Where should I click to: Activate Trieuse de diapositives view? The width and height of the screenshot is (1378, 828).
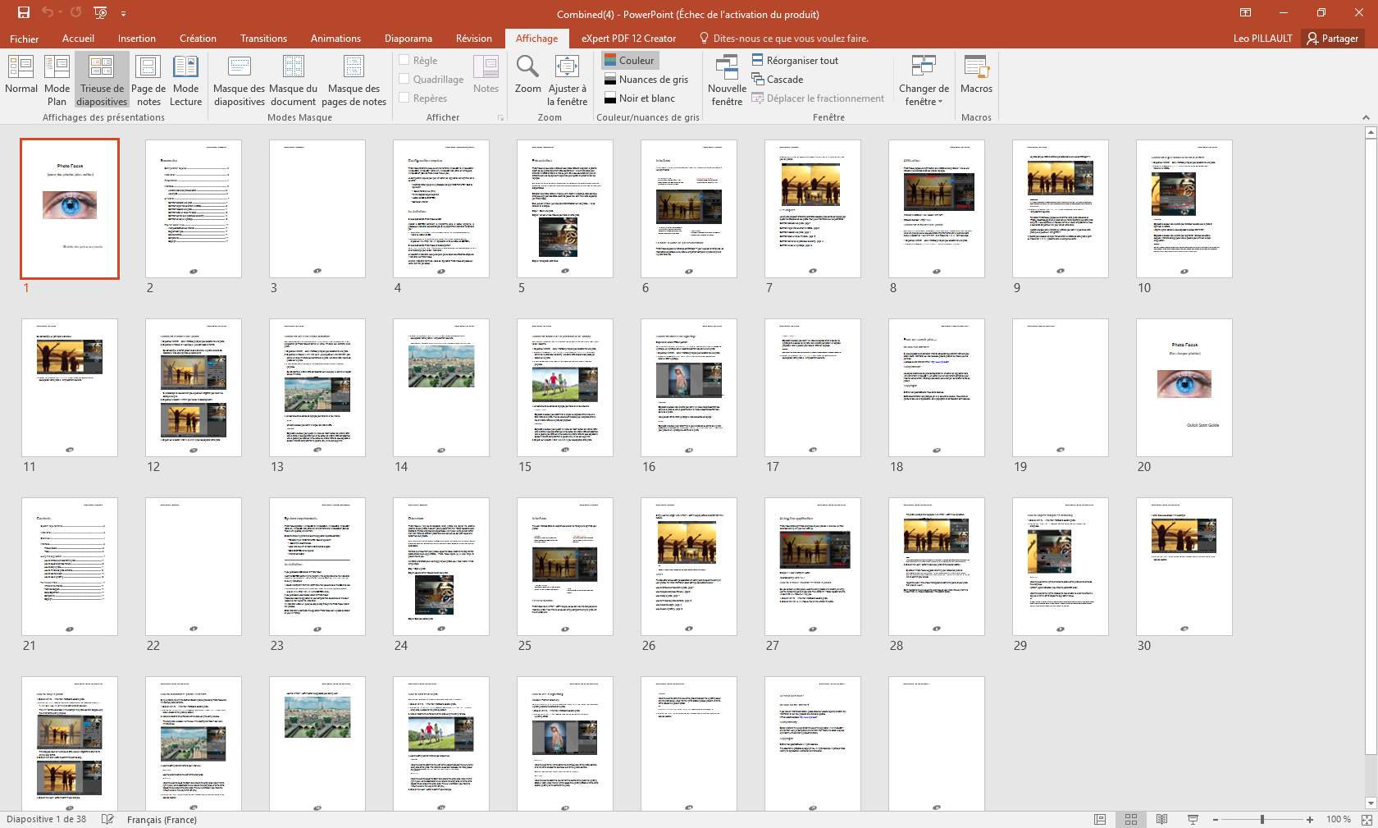click(x=102, y=80)
